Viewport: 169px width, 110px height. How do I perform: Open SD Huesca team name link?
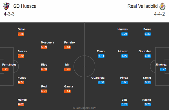pos(25,6)
